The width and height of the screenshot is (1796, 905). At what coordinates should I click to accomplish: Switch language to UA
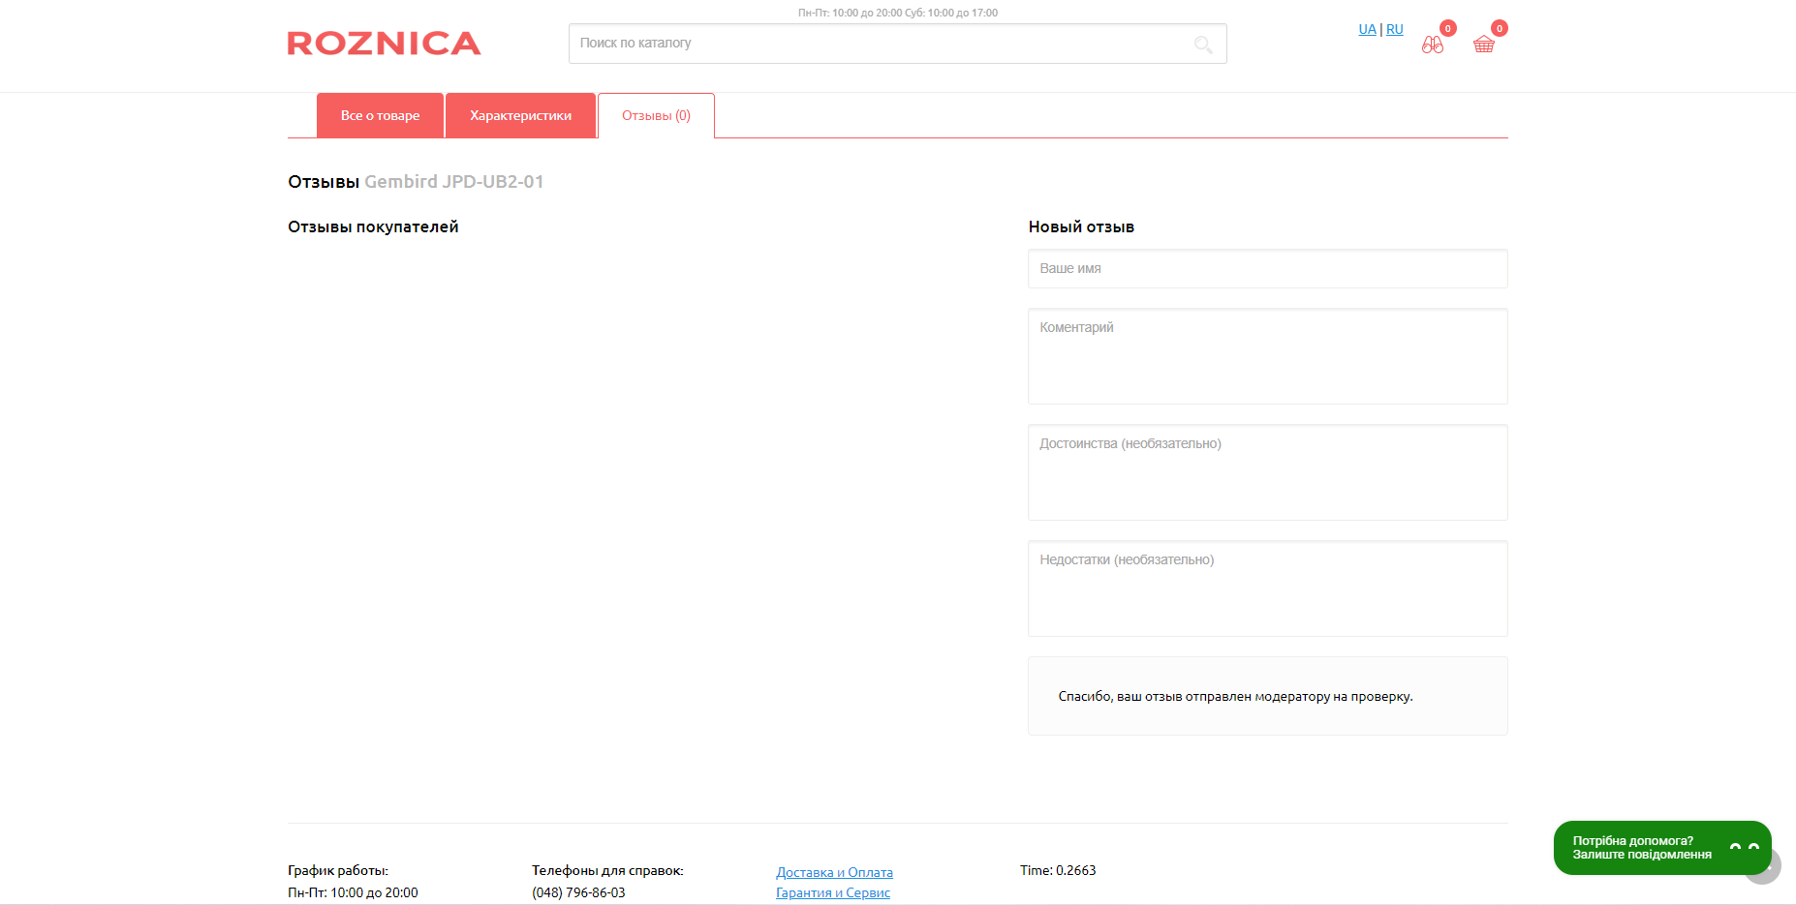pos(1367,29)
